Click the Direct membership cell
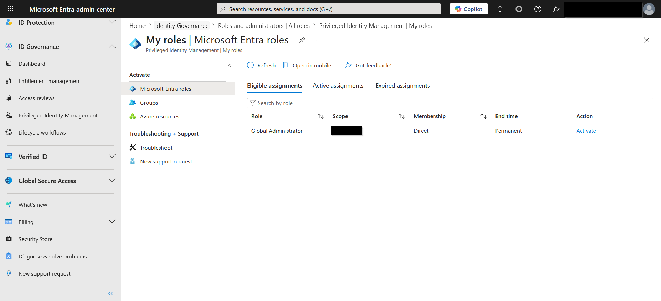Image resolution: width=661 pixels, height=301 pixels. (421, 131)
